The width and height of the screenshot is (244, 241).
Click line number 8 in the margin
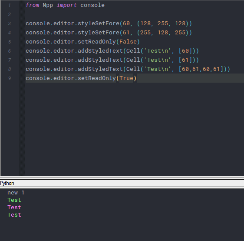(10, 69)
